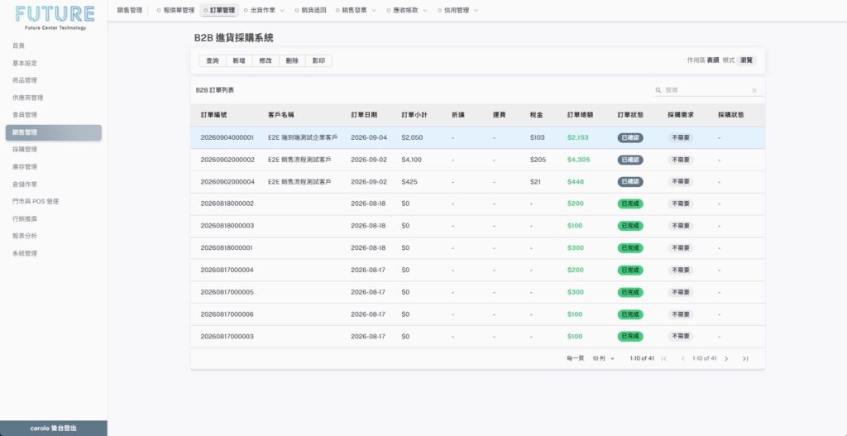This screenshot has width=847, height=436.
Task: Expand the 銷售發票 menu chevron
Action: [x=373, y=10]
